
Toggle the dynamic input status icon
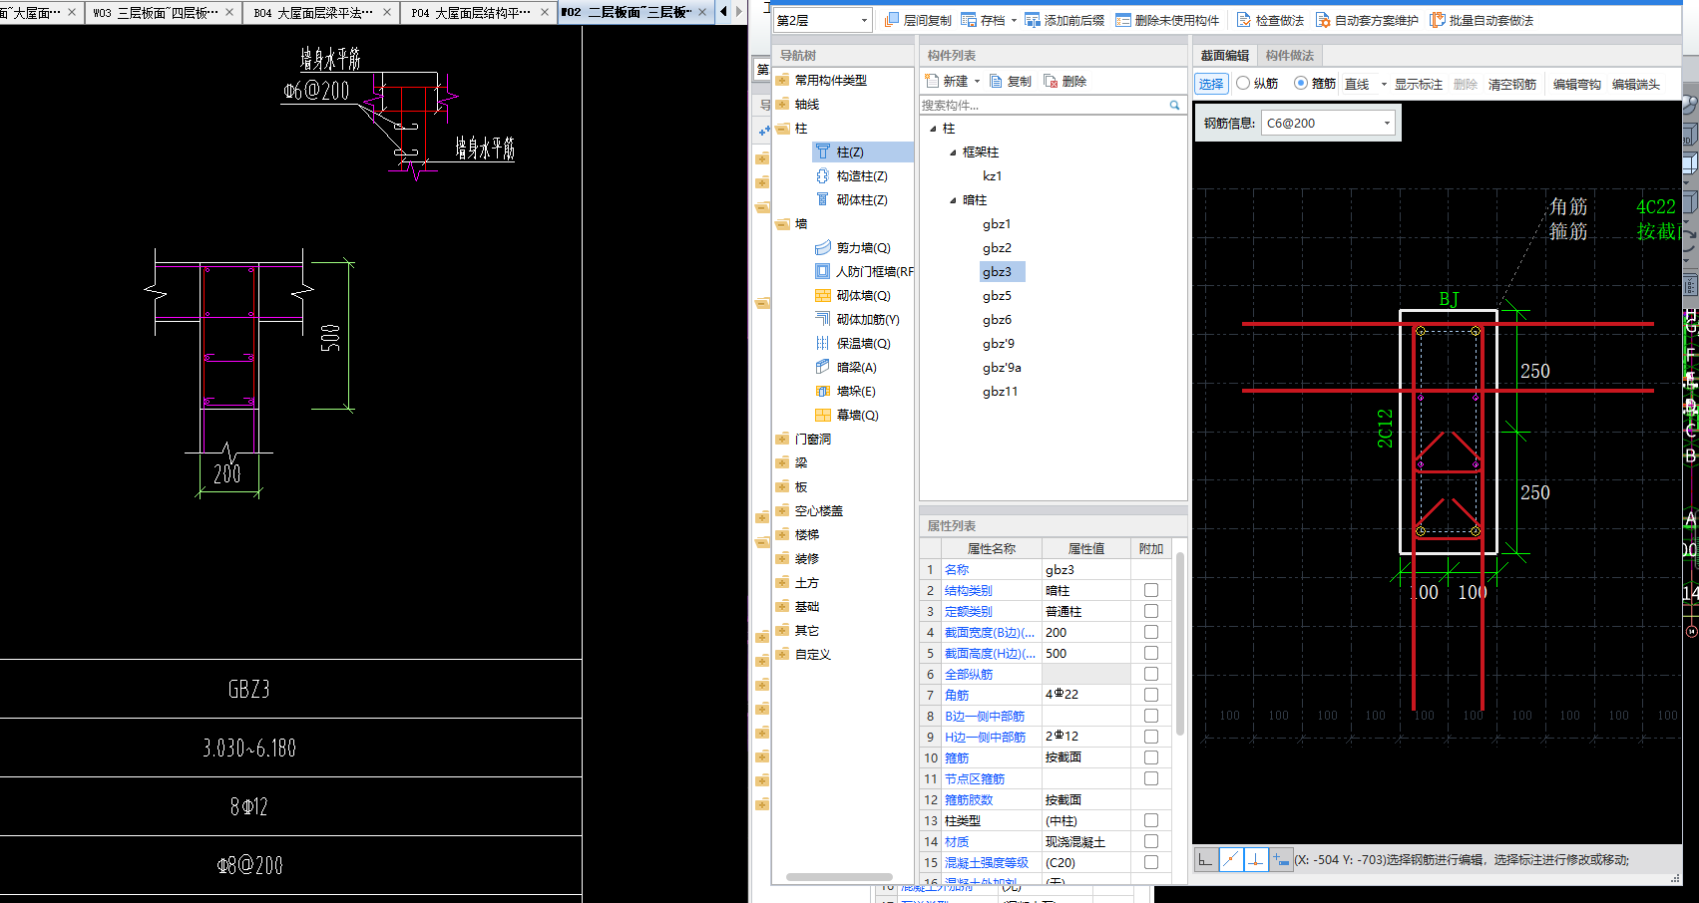(x=1281, y=859)
